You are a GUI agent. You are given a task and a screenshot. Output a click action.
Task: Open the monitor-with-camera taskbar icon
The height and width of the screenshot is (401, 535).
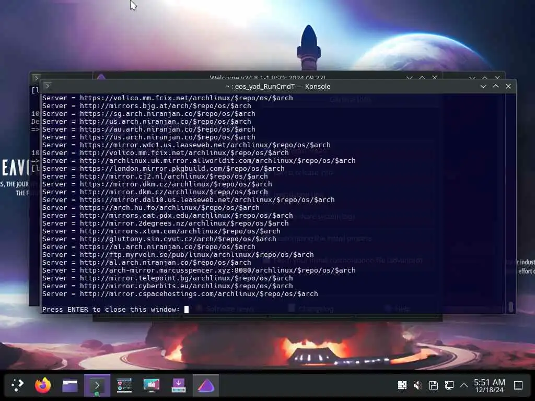tap(152, 385)
